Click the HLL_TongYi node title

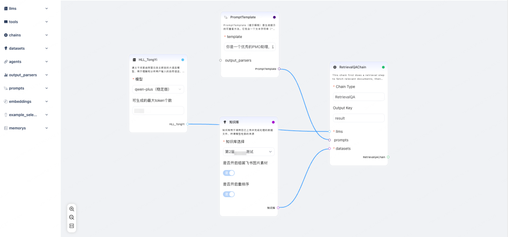148,60
